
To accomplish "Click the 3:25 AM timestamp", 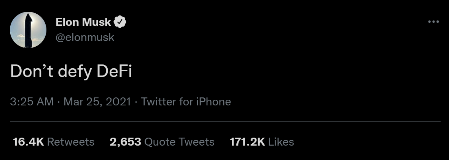I will click(x=32, y=102).
